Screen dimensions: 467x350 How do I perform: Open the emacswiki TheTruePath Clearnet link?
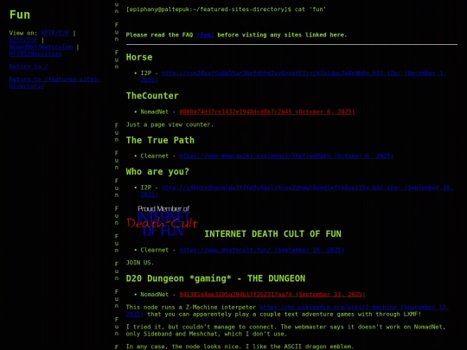click(x=286, y=156)
